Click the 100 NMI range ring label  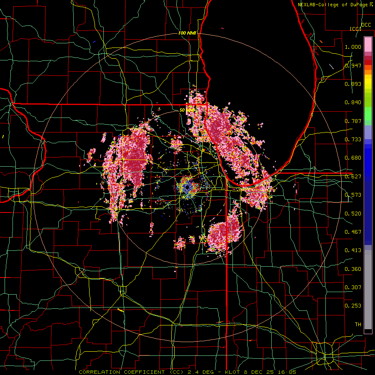[x=187, y=33]
